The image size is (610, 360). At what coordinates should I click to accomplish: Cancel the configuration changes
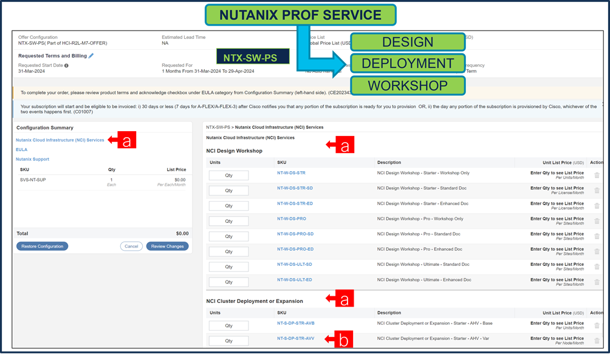point(131,246)
